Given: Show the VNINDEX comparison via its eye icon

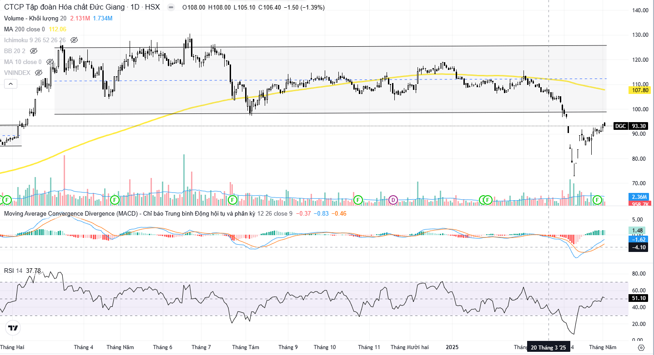Looking at the screenshot, I should (x=39, y=73).
